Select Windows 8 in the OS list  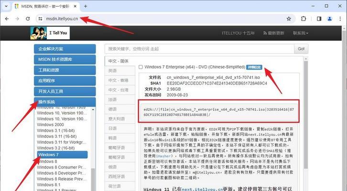47,161
